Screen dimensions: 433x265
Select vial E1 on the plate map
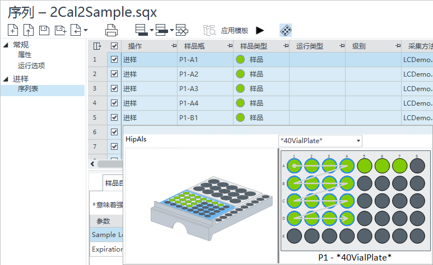point(294,236)
